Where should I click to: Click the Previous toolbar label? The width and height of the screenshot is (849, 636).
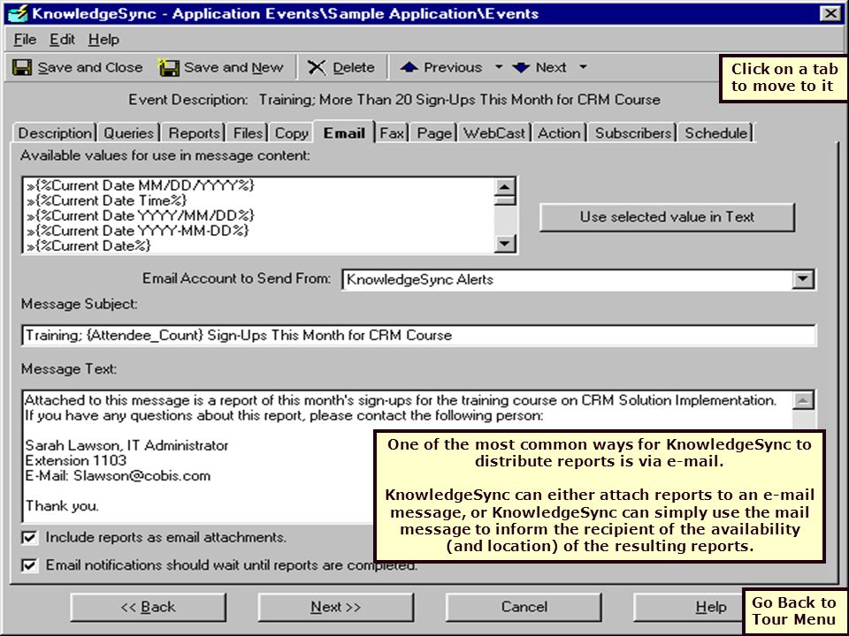click(x=453, y=68)
